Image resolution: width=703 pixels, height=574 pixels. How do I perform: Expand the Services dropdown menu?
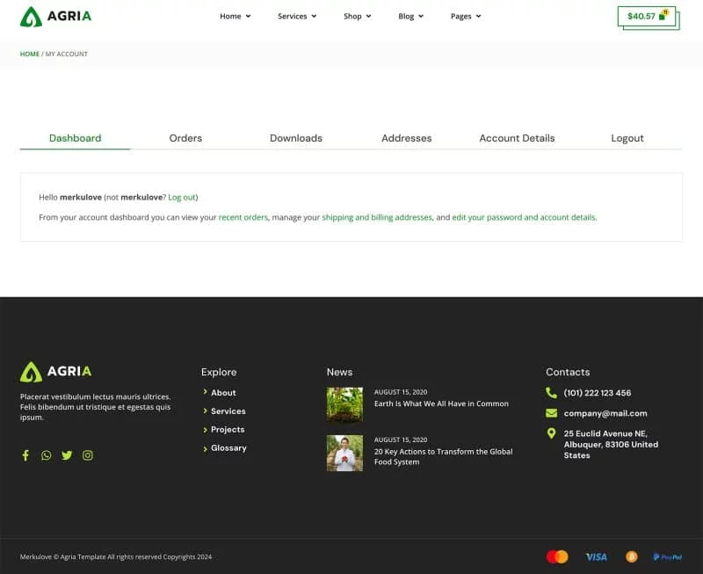tap(297, 16)
